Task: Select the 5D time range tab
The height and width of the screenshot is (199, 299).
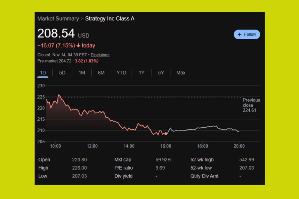Action: (62, 73)
